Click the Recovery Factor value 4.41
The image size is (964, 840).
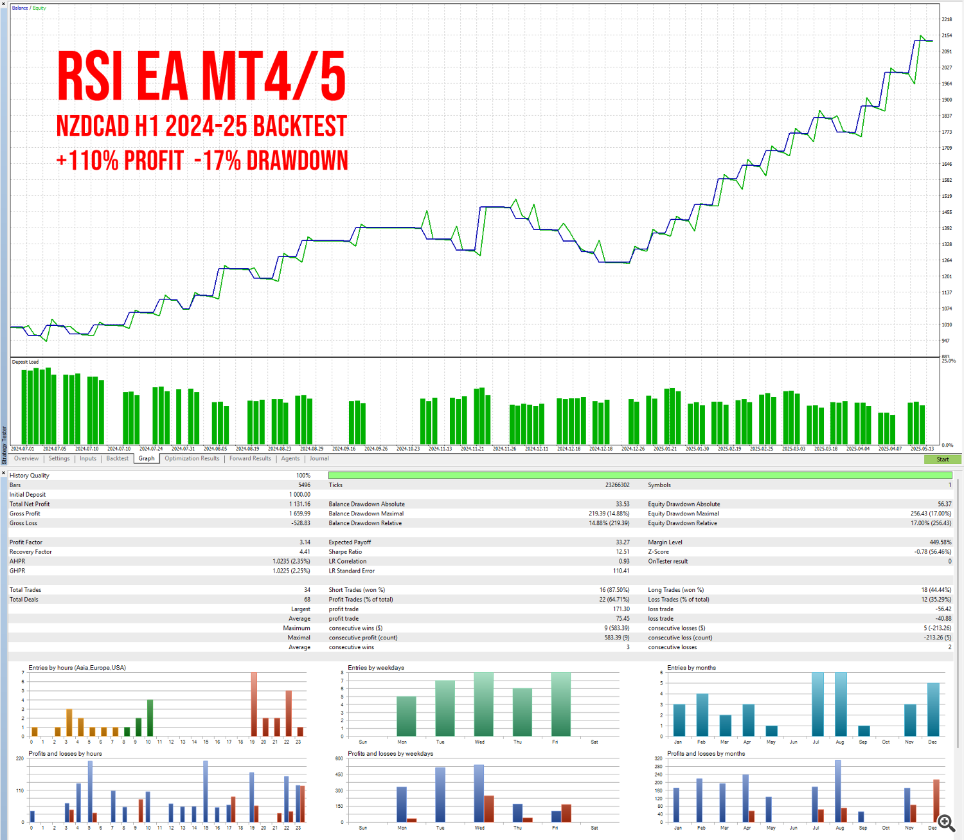click(x=305, y=552)
